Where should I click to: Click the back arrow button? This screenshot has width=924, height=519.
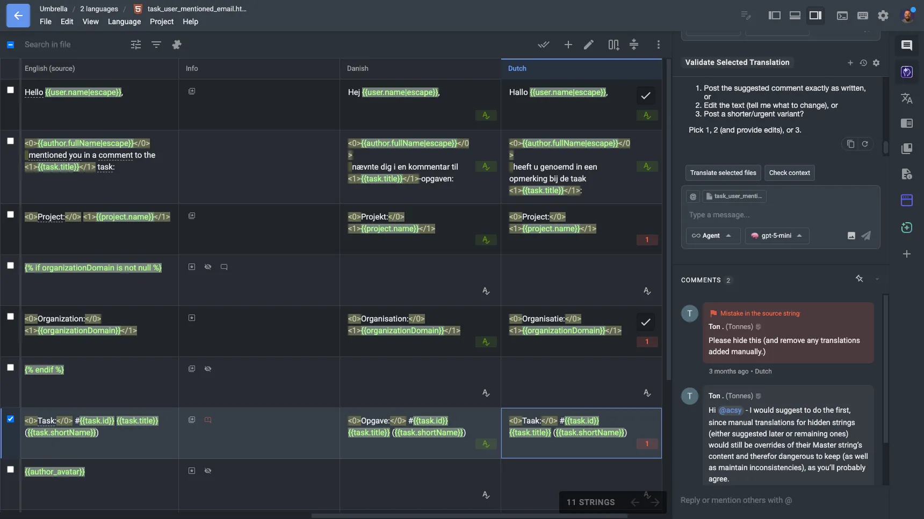(18, 16)
